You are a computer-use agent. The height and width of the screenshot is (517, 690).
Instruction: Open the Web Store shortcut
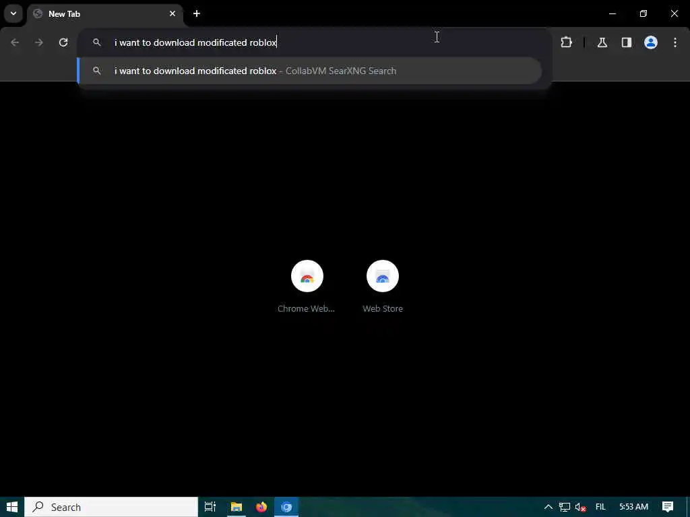[x=383, y=287]
